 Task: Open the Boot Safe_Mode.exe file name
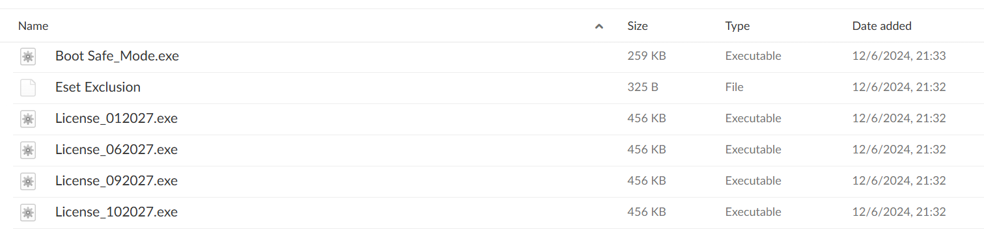[117, 56]
